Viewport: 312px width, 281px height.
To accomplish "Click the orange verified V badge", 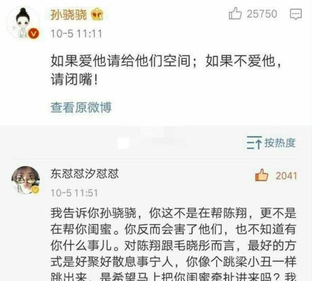I will 34,34.
